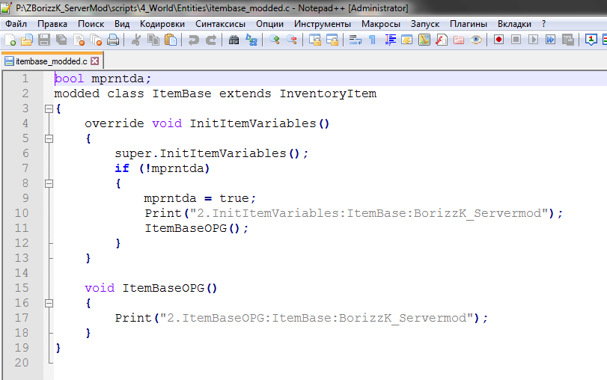Click line number 10 in the margin
Screen dimensions: 607x380
click(22, 213)
